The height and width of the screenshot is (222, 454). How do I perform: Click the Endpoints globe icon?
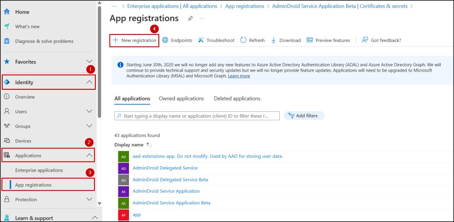coord(165,40)
